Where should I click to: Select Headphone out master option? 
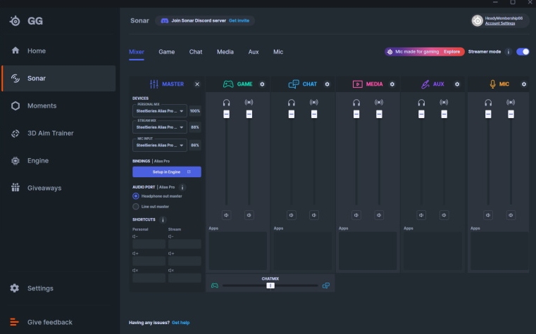tap(136, 196)
